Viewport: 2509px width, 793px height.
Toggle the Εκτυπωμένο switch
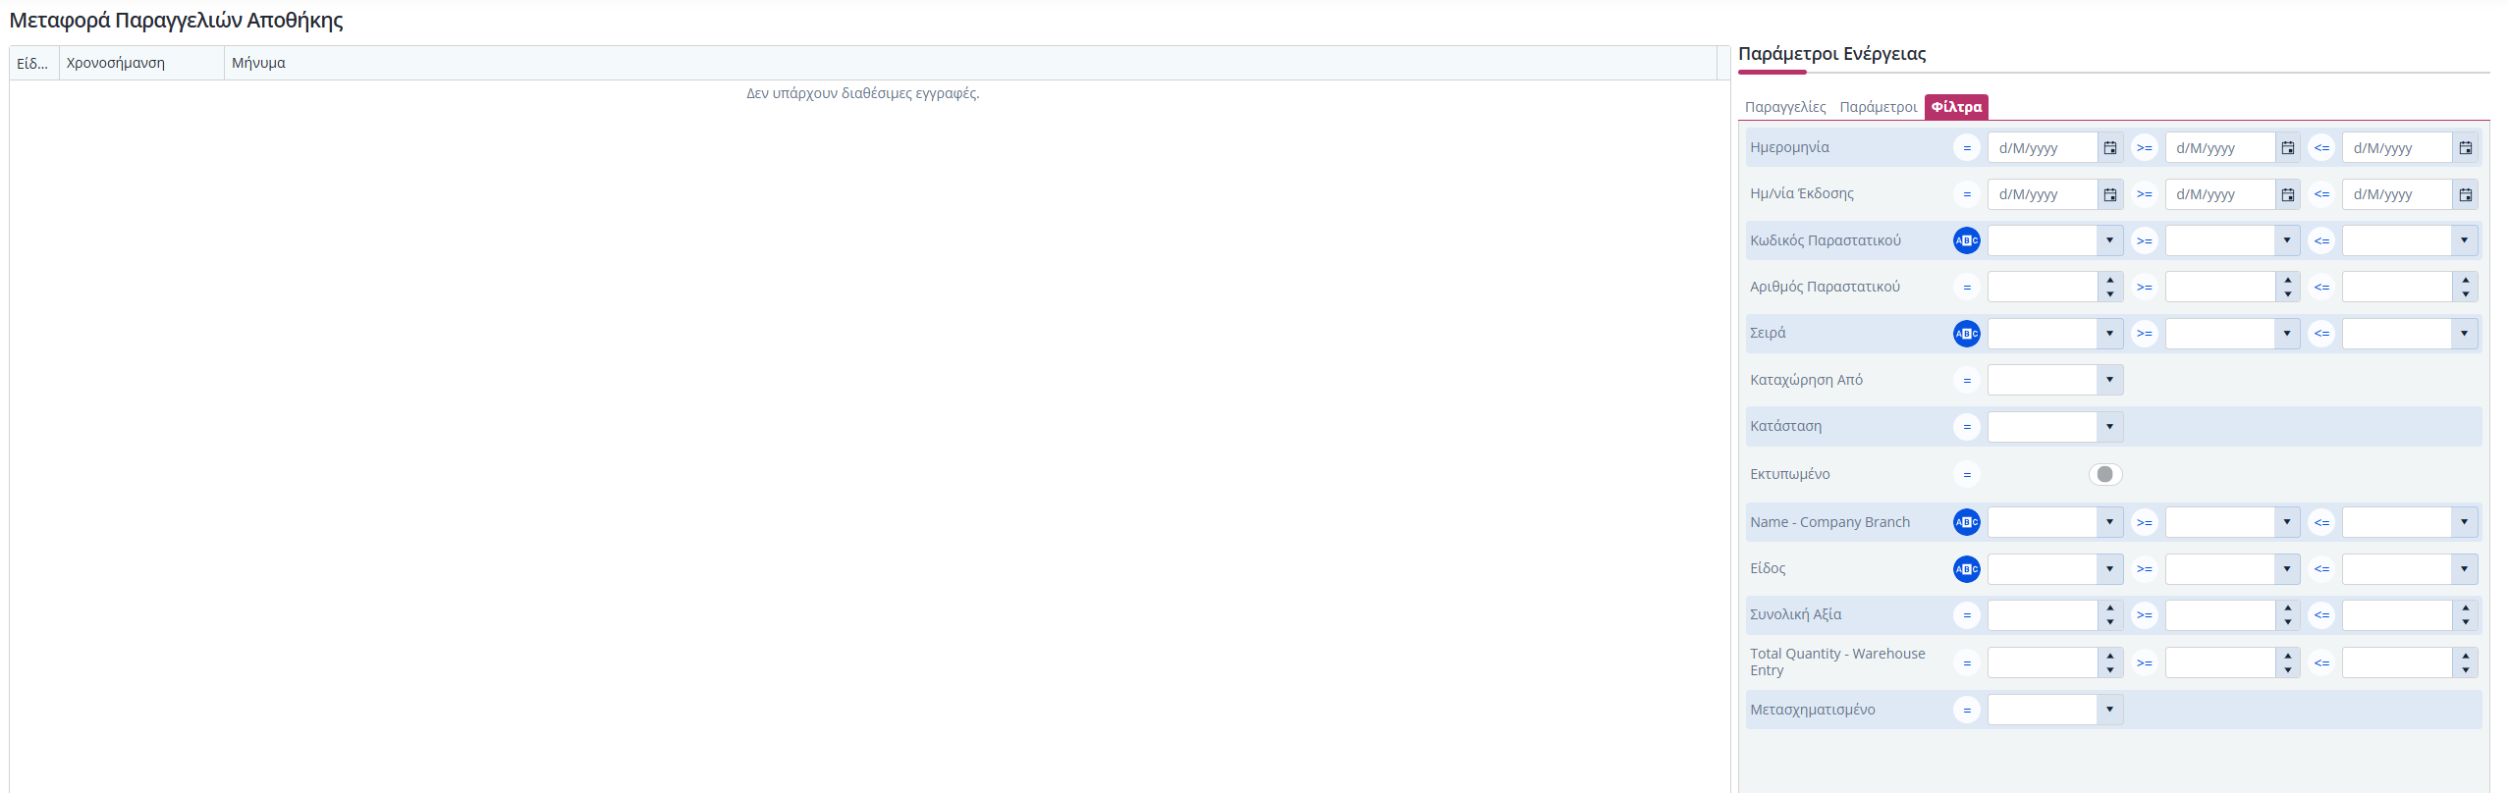coord(2104,474)
